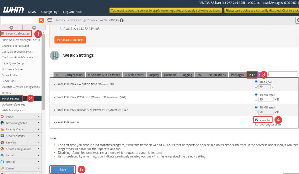
Task: Expand the Backup section arrow
Action: pos(38,162)
